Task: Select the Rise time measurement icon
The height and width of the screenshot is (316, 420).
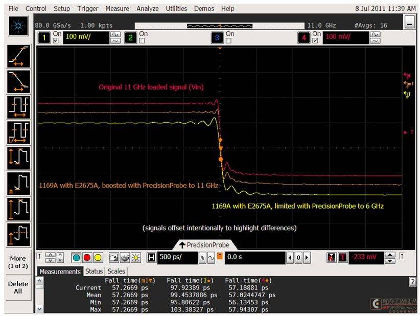Action: click(x=18, y=56)
